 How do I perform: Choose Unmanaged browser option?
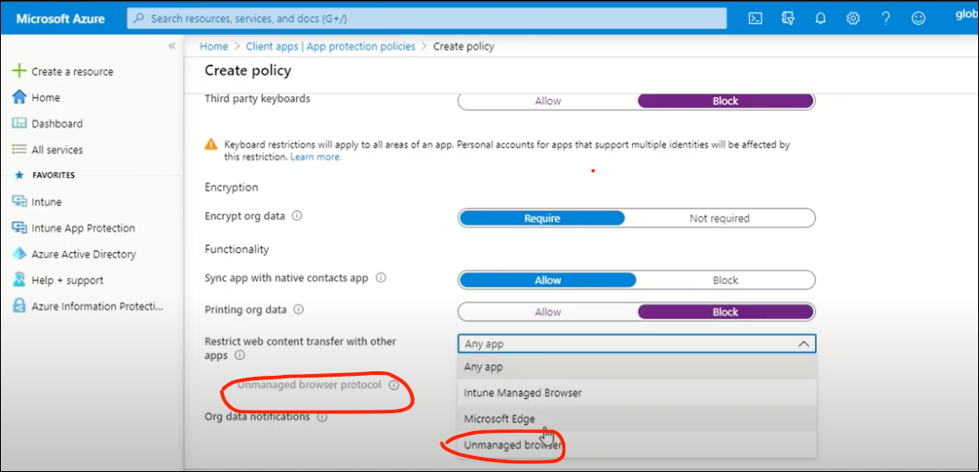[637, 445]
